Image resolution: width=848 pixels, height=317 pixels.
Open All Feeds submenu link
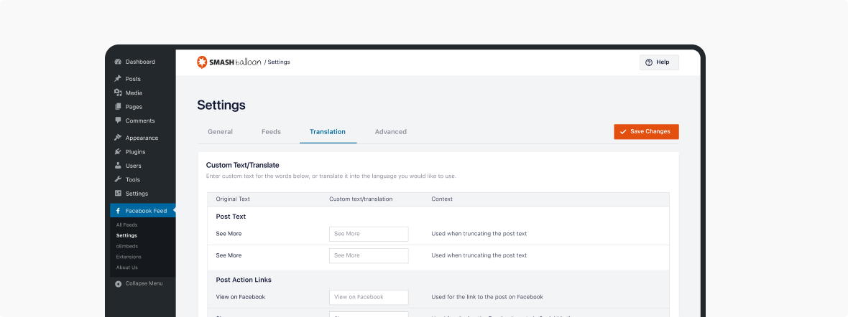(x=126, y=224)
